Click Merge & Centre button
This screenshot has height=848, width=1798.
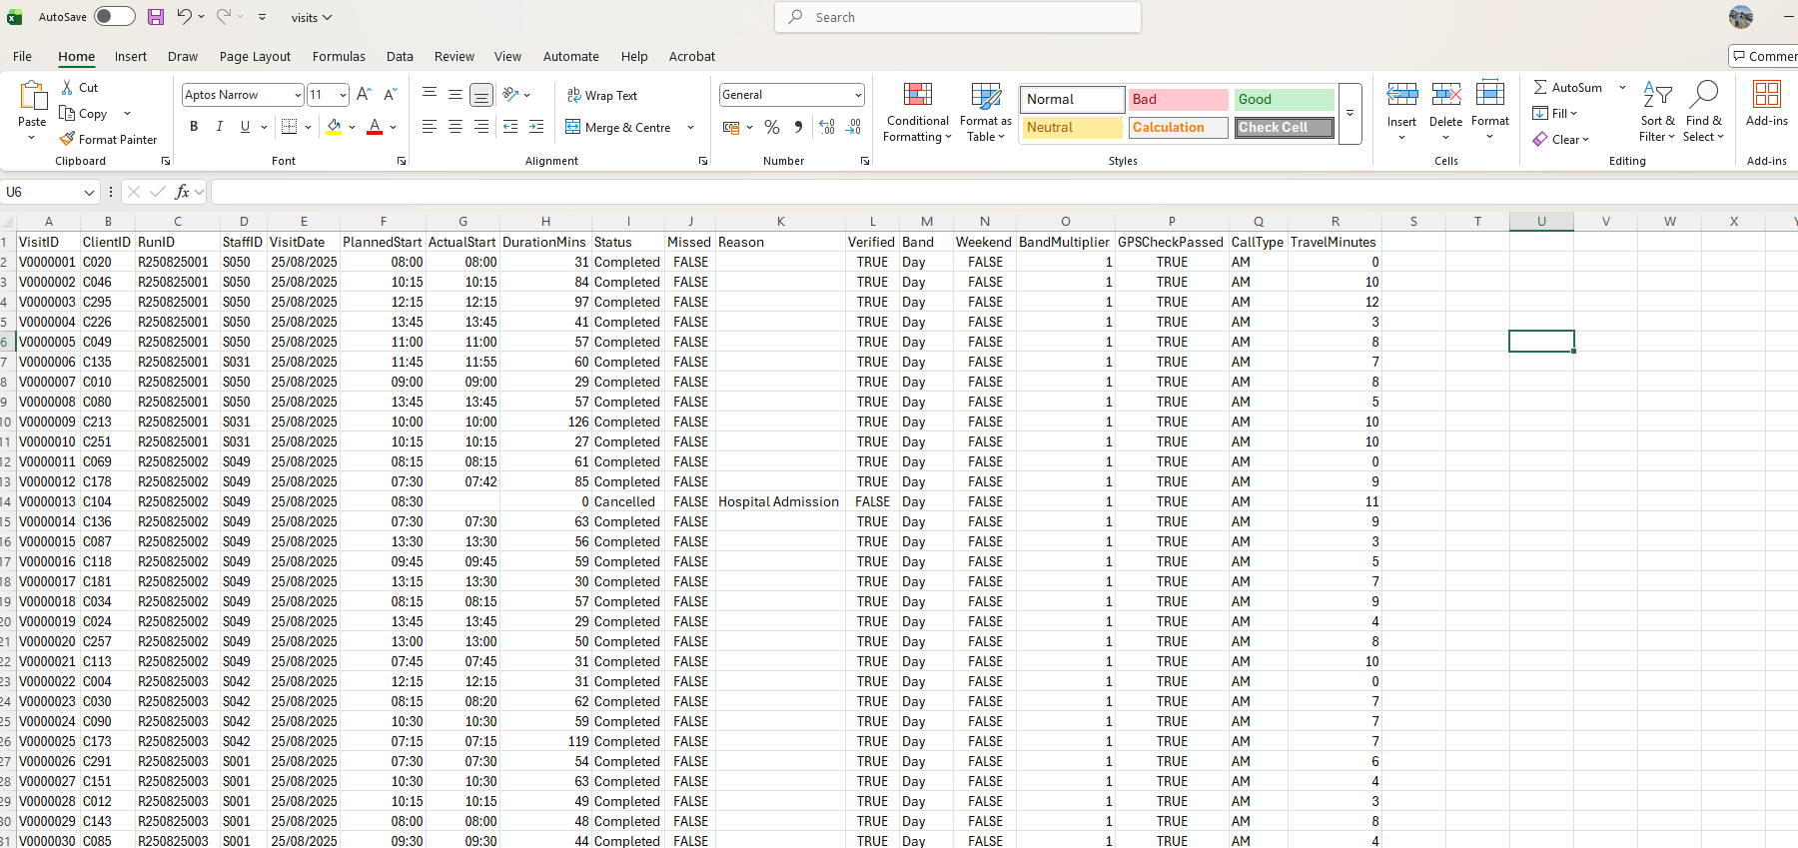pos(618,128)
